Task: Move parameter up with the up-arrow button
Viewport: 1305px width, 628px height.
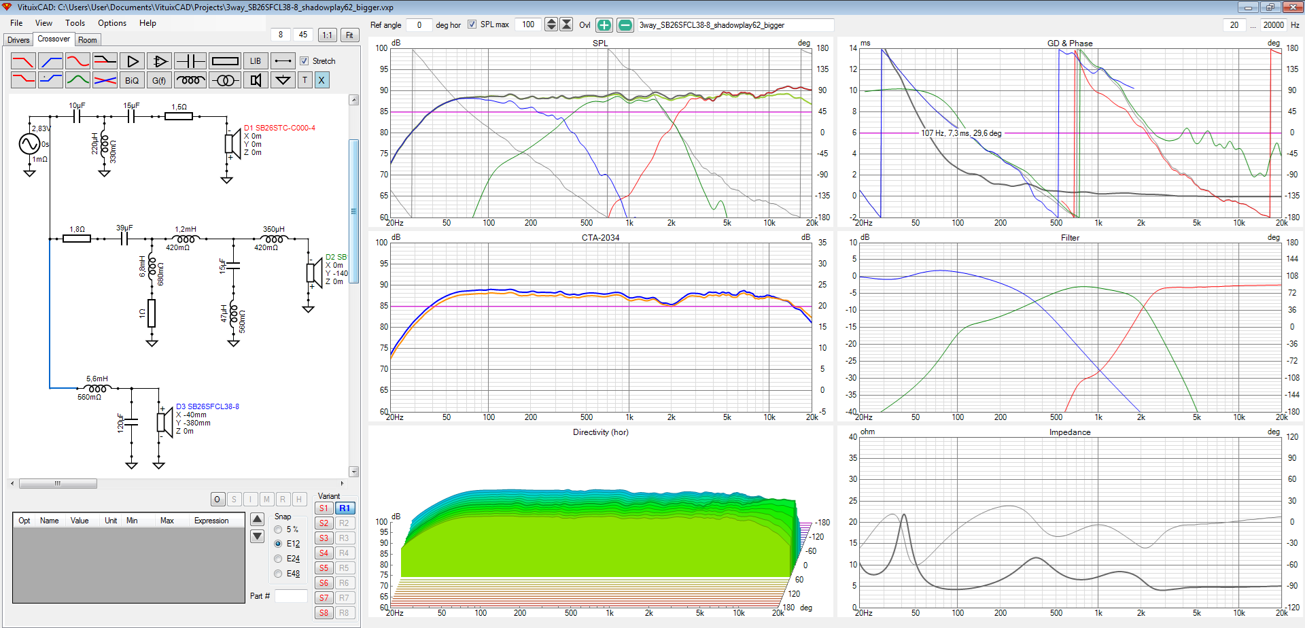Action: [x=257, y=520]
